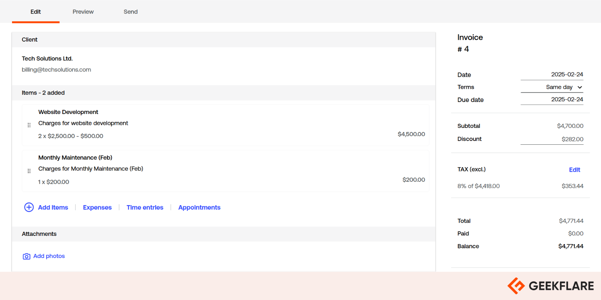Screen dimensions: 601x300
Task: Edit the TAX settings
Action: [x=574, y=170]
